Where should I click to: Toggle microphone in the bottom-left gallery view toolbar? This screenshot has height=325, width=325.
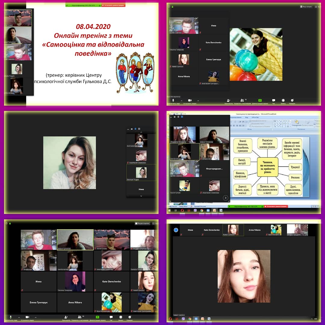11,317
